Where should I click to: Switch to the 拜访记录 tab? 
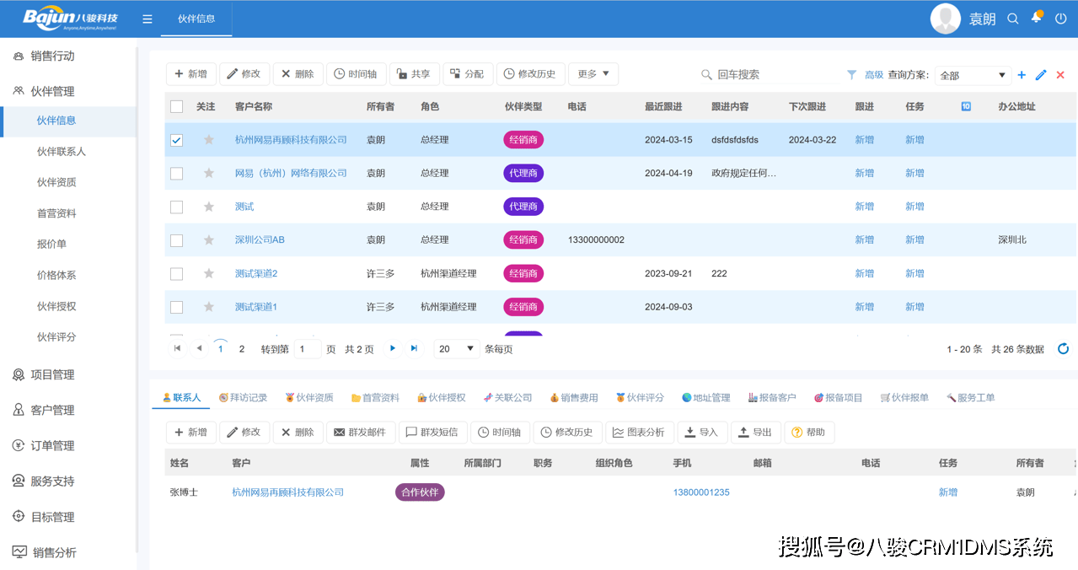click(243, 397)
